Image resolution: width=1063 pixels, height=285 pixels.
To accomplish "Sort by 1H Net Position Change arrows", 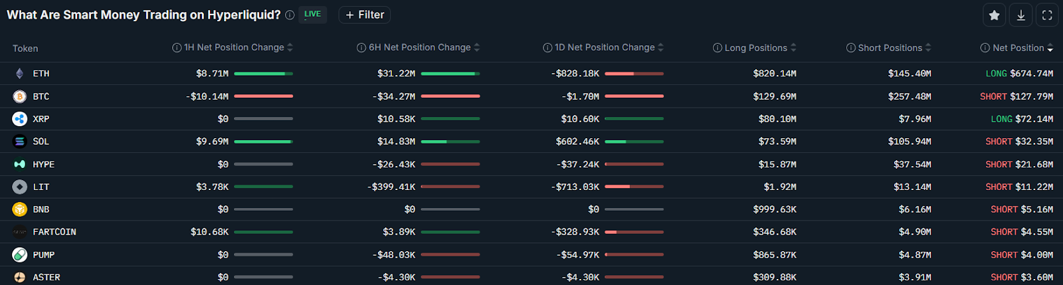I will tap(290, 48).
